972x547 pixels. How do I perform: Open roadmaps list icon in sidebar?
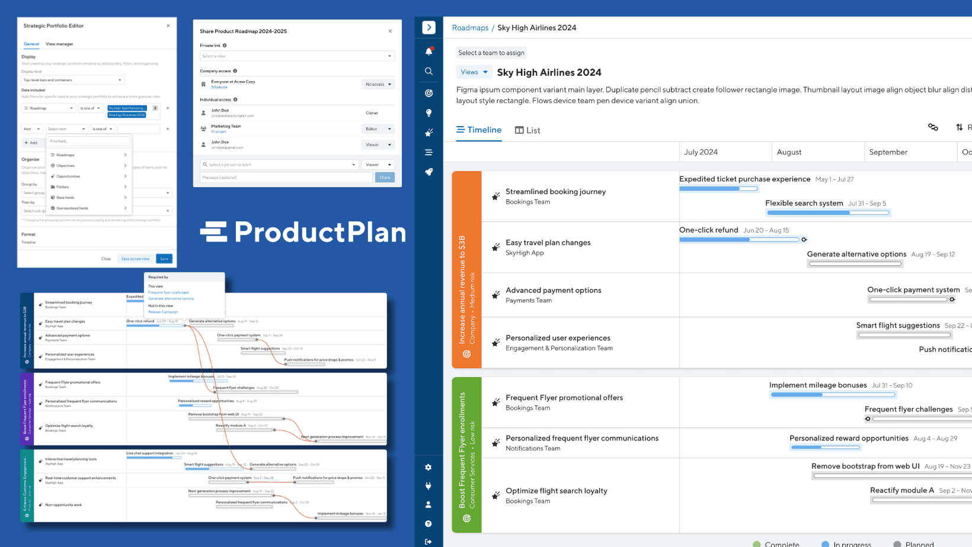[429, 152]
